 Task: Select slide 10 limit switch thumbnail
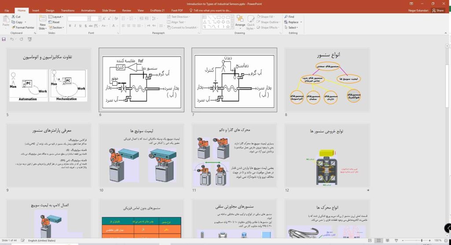(141, 155)
